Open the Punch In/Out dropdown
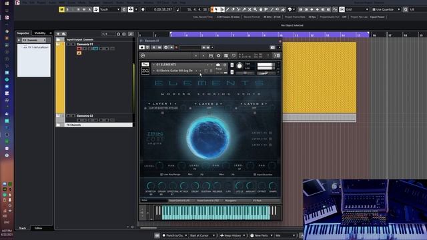This screenshot has height=240, width=427. [175, 235]
